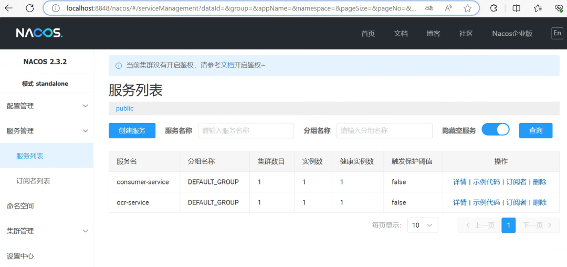
Task: Select page 1 in pagination
Action: click(508, 225)
